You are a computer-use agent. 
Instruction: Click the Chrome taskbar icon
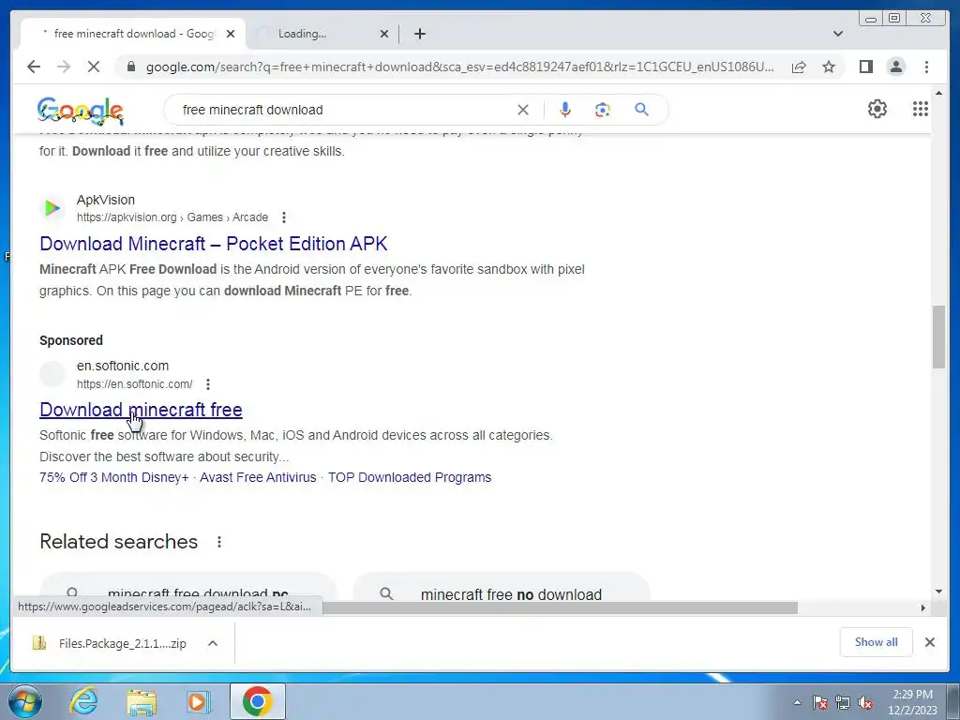[x=258, y=701]
